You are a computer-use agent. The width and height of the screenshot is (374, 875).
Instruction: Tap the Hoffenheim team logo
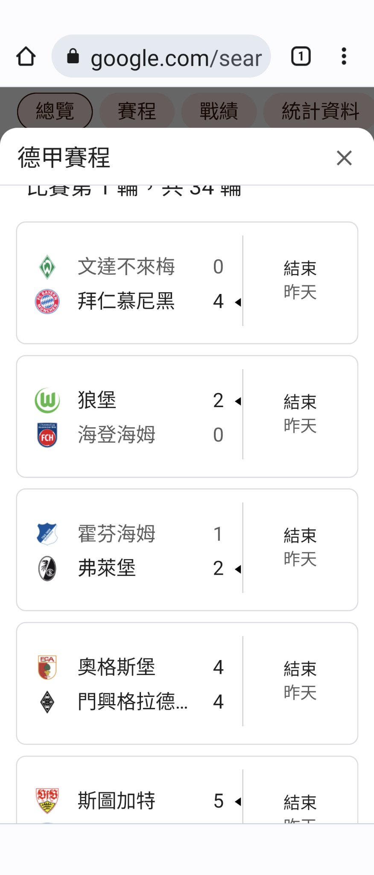point(47,534)
